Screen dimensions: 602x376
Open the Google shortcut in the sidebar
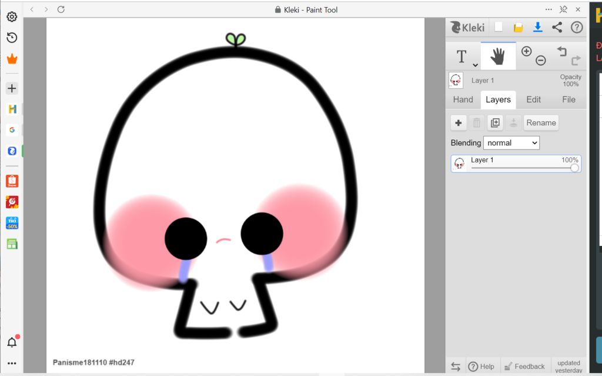pyautogui.click(x=12, y=130)
